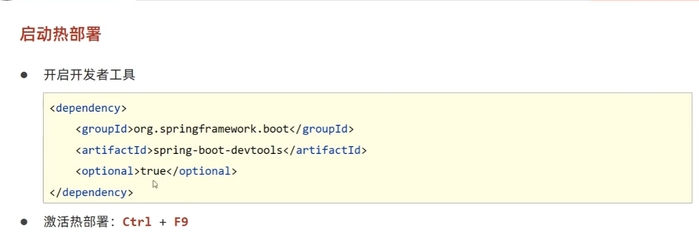The image size is (699, 247).
Task: Click the 激活热部署 label
Action: coord(78,222)
